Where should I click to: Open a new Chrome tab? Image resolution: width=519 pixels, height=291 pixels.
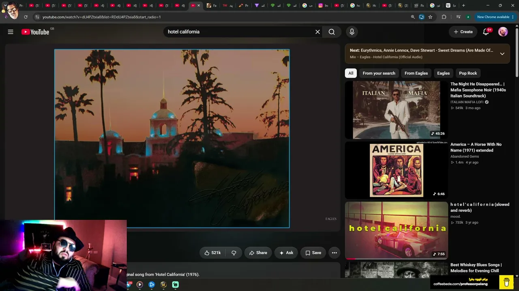point(463,6)
